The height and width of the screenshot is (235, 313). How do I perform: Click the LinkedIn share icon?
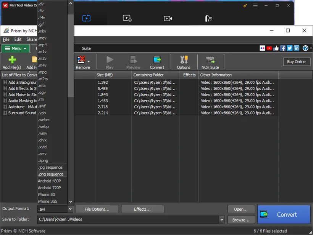click(x=297, y=48)
